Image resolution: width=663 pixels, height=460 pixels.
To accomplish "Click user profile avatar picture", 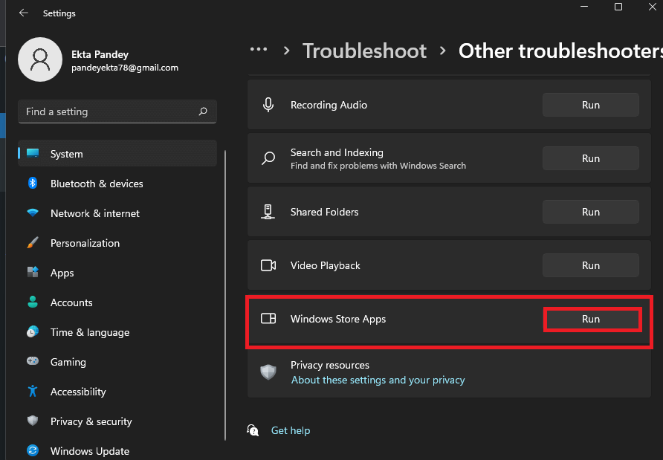I will (39, 59).
